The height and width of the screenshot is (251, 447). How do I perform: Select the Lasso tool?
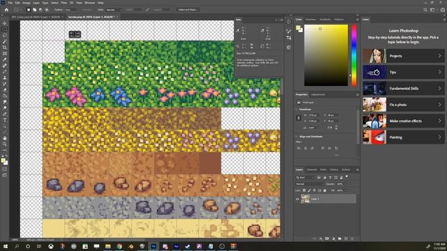(x=5, y=36)
